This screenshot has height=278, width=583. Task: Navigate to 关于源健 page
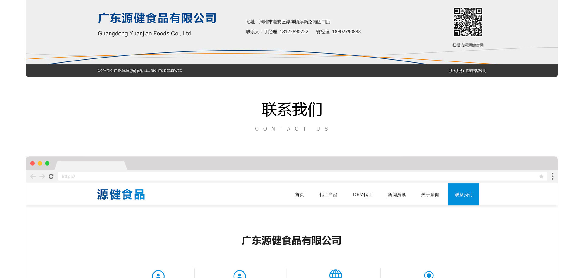point(430,194)
